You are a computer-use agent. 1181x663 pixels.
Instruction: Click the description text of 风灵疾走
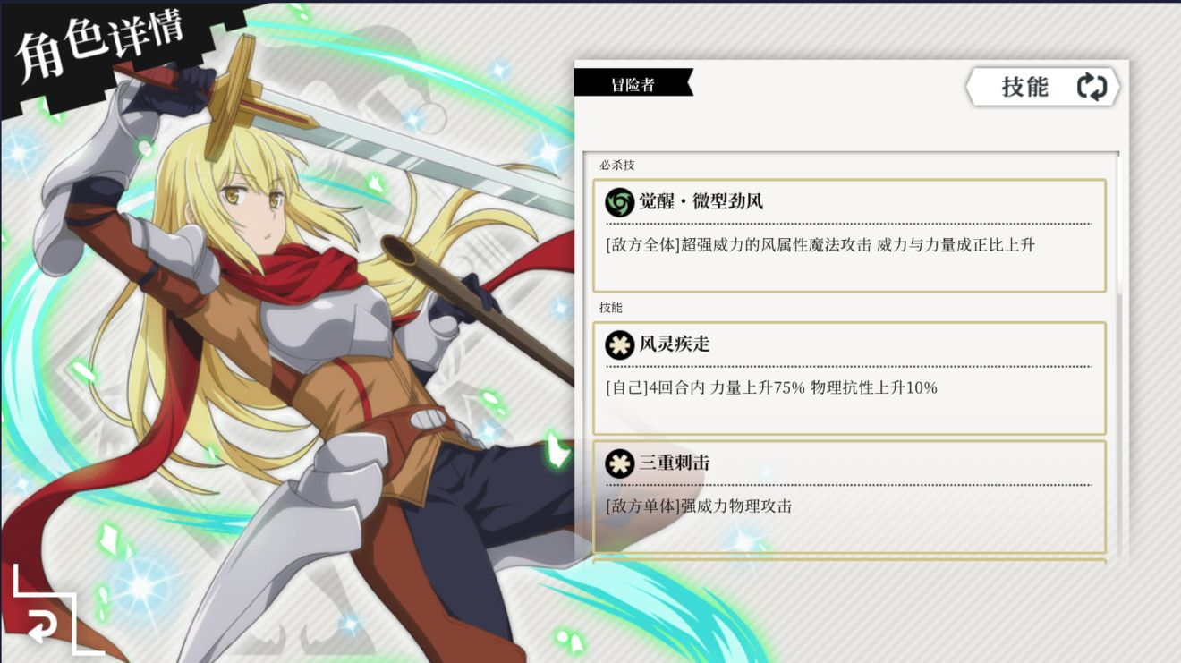point(771,388)
